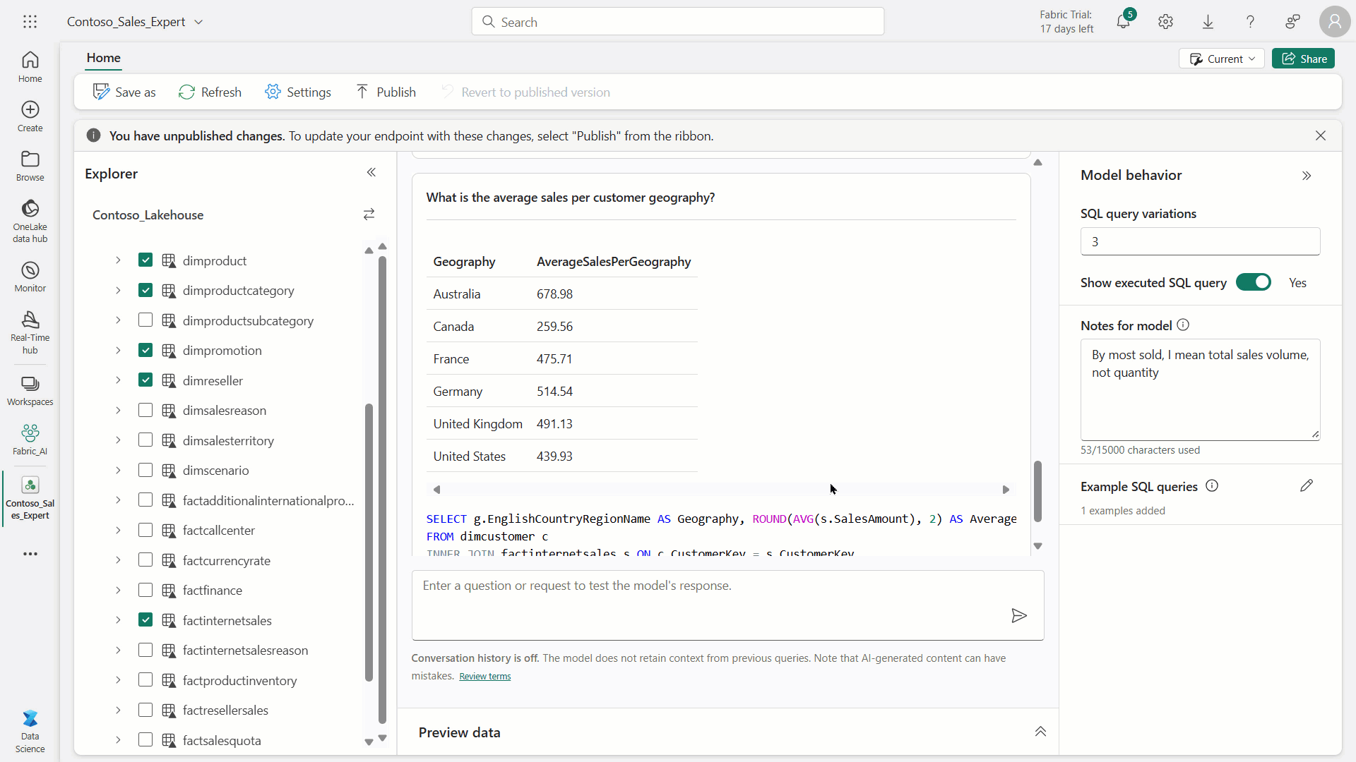1356x762 pixels.
Task: Click right arrow of results horizontal scrollbar
Action: [1006, 489]
